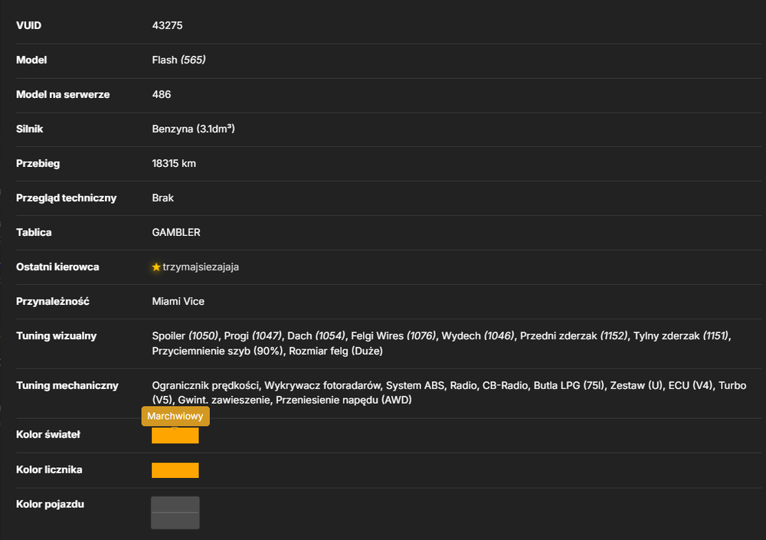Click the Rozmiar felg (Duże) entry
The image size is (766, 540).
click(336, 351)
